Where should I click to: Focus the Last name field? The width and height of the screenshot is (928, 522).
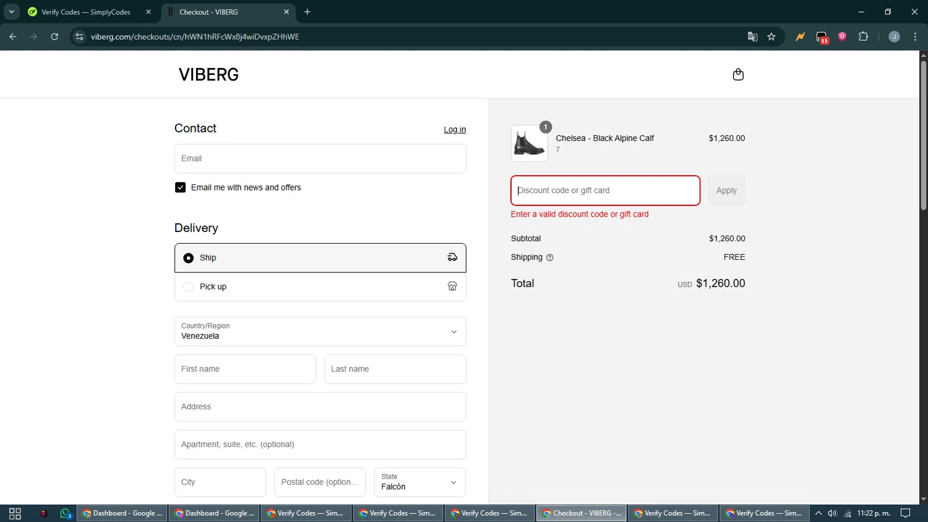395,369
